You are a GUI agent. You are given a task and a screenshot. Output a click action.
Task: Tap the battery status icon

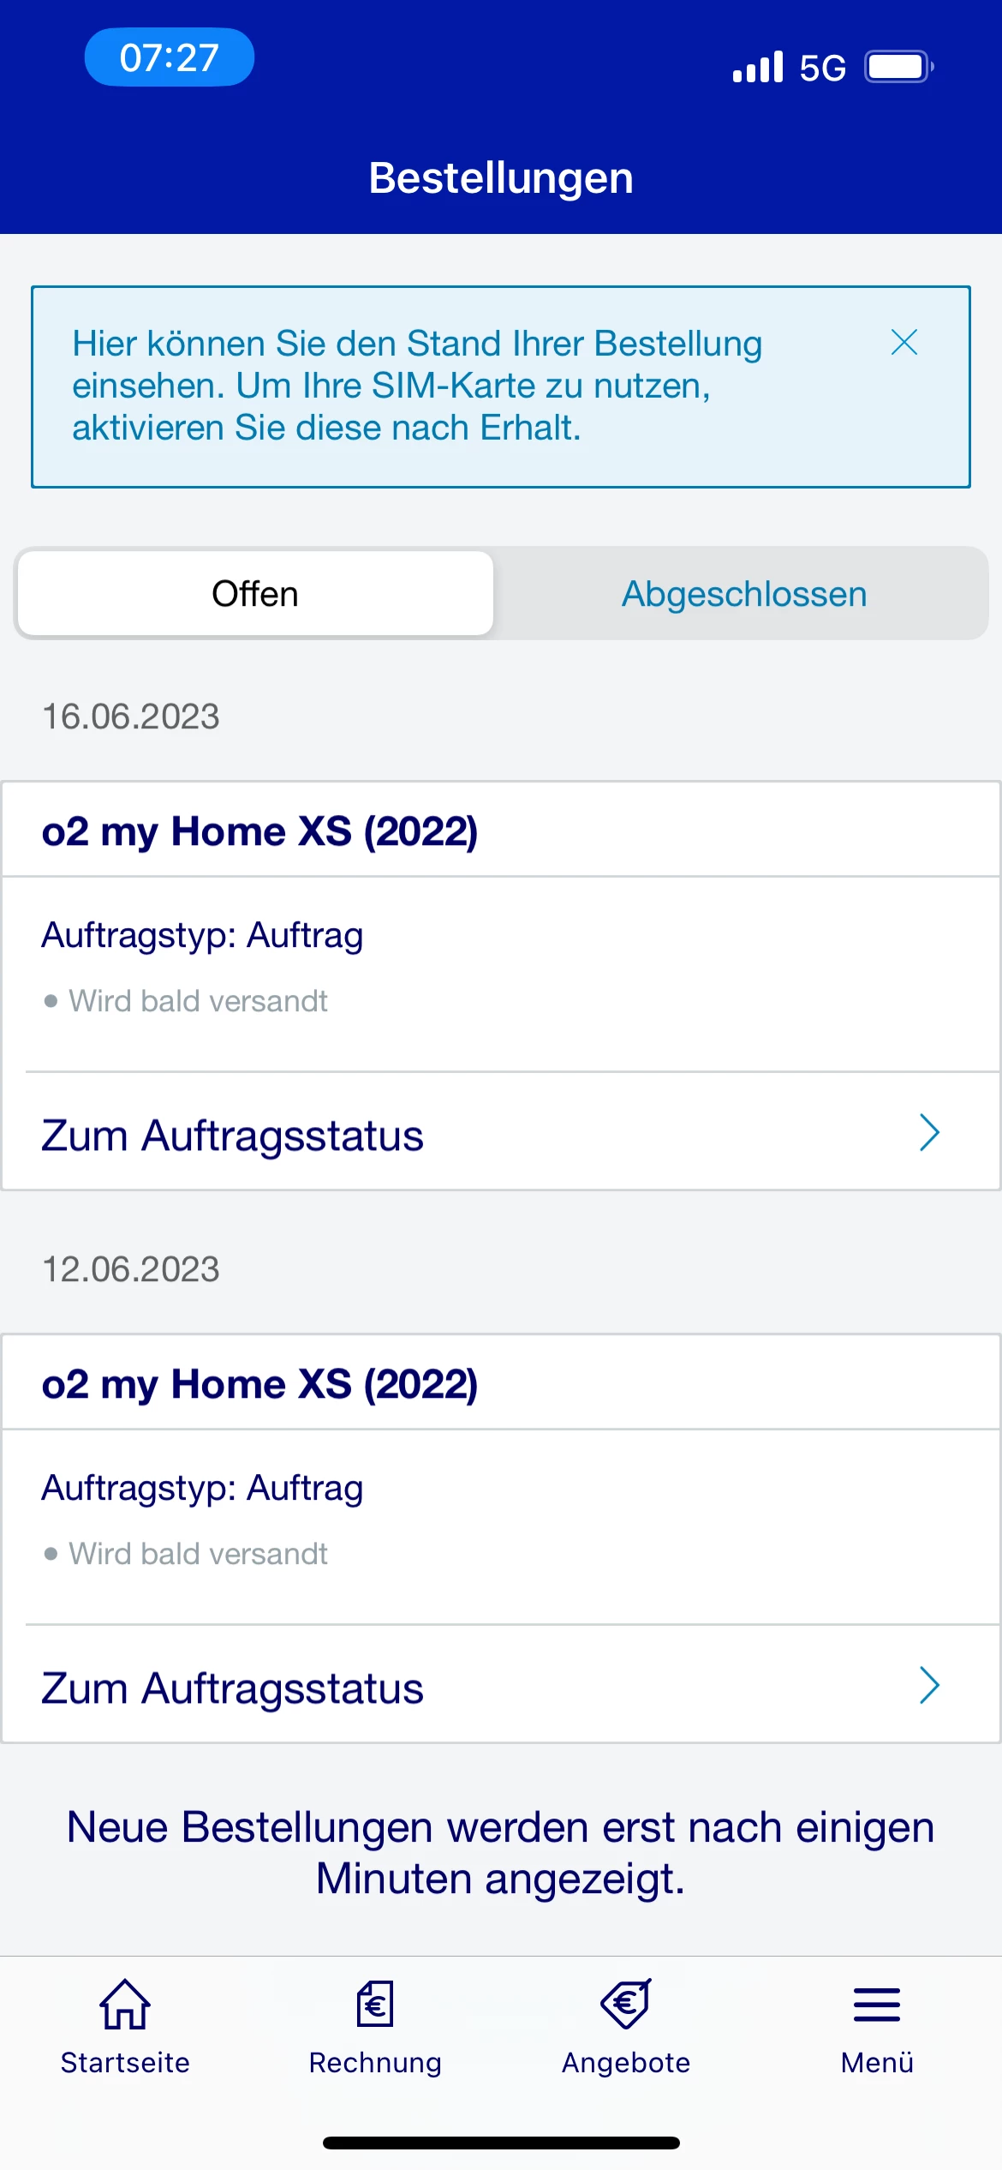(898, 67)
